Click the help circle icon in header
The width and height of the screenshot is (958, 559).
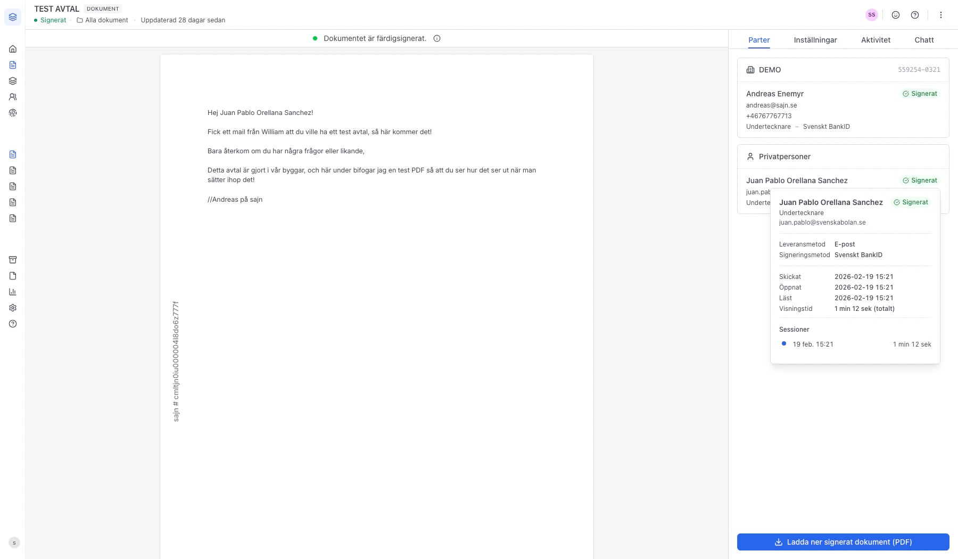(x=915, y=15)
